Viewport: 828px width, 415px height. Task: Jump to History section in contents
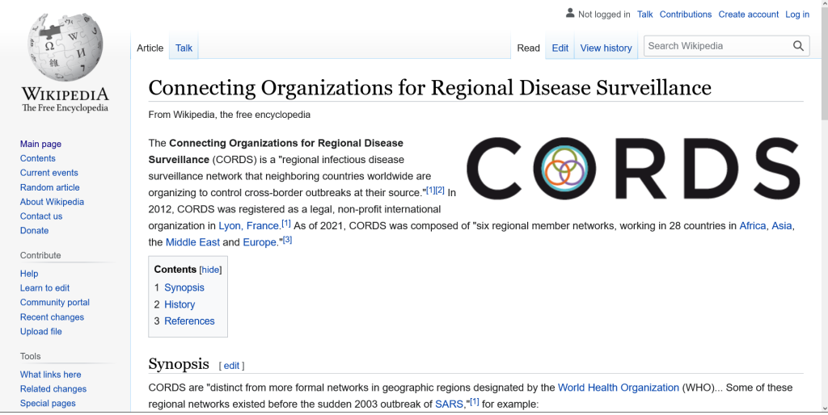click(180, 304)
